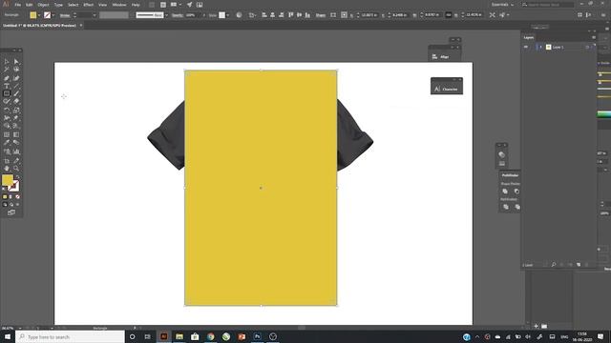
Task: Select the Column Graph tool
Action: coord(16,151)
